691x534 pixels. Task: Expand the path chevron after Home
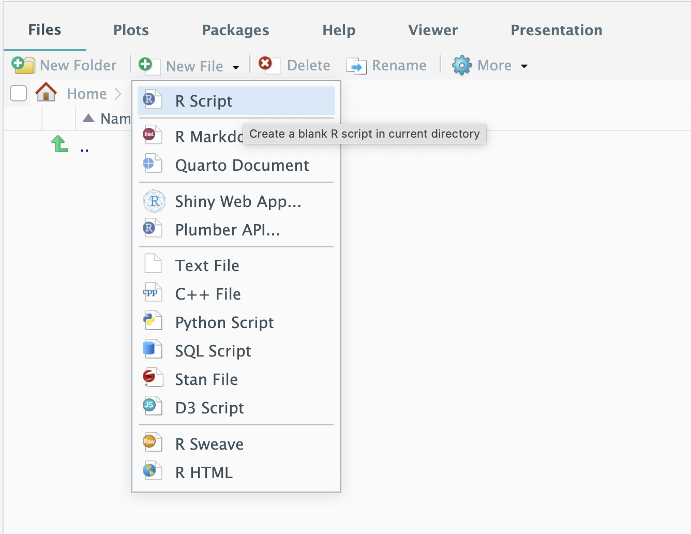(118, 94)
